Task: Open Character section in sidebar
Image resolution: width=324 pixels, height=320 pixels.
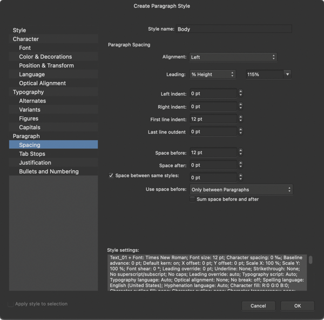Action: click(x=53, y=39)
